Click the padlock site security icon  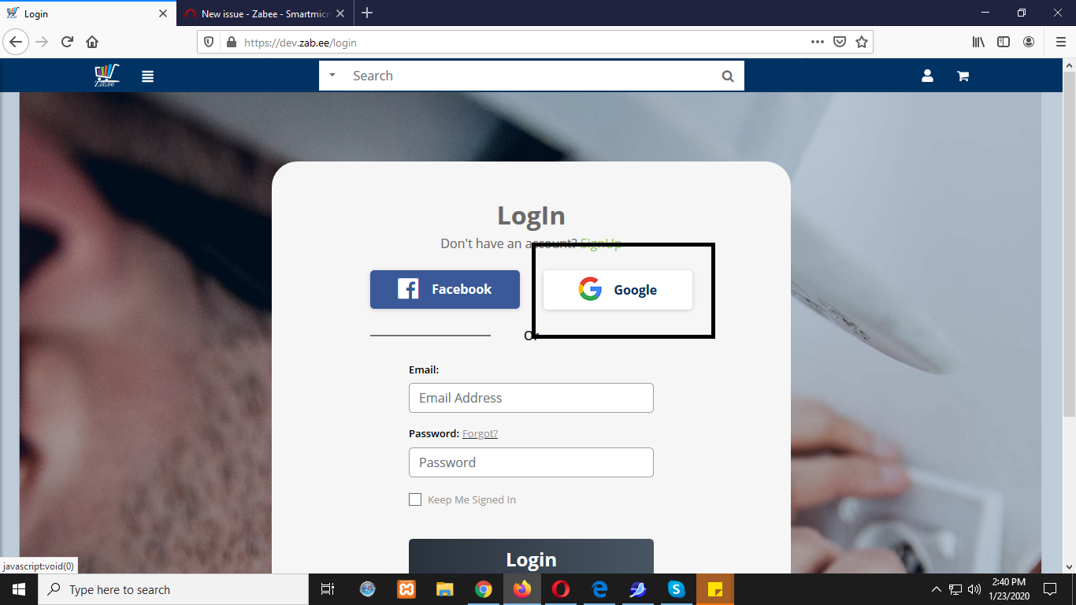(x=231, y=43)
